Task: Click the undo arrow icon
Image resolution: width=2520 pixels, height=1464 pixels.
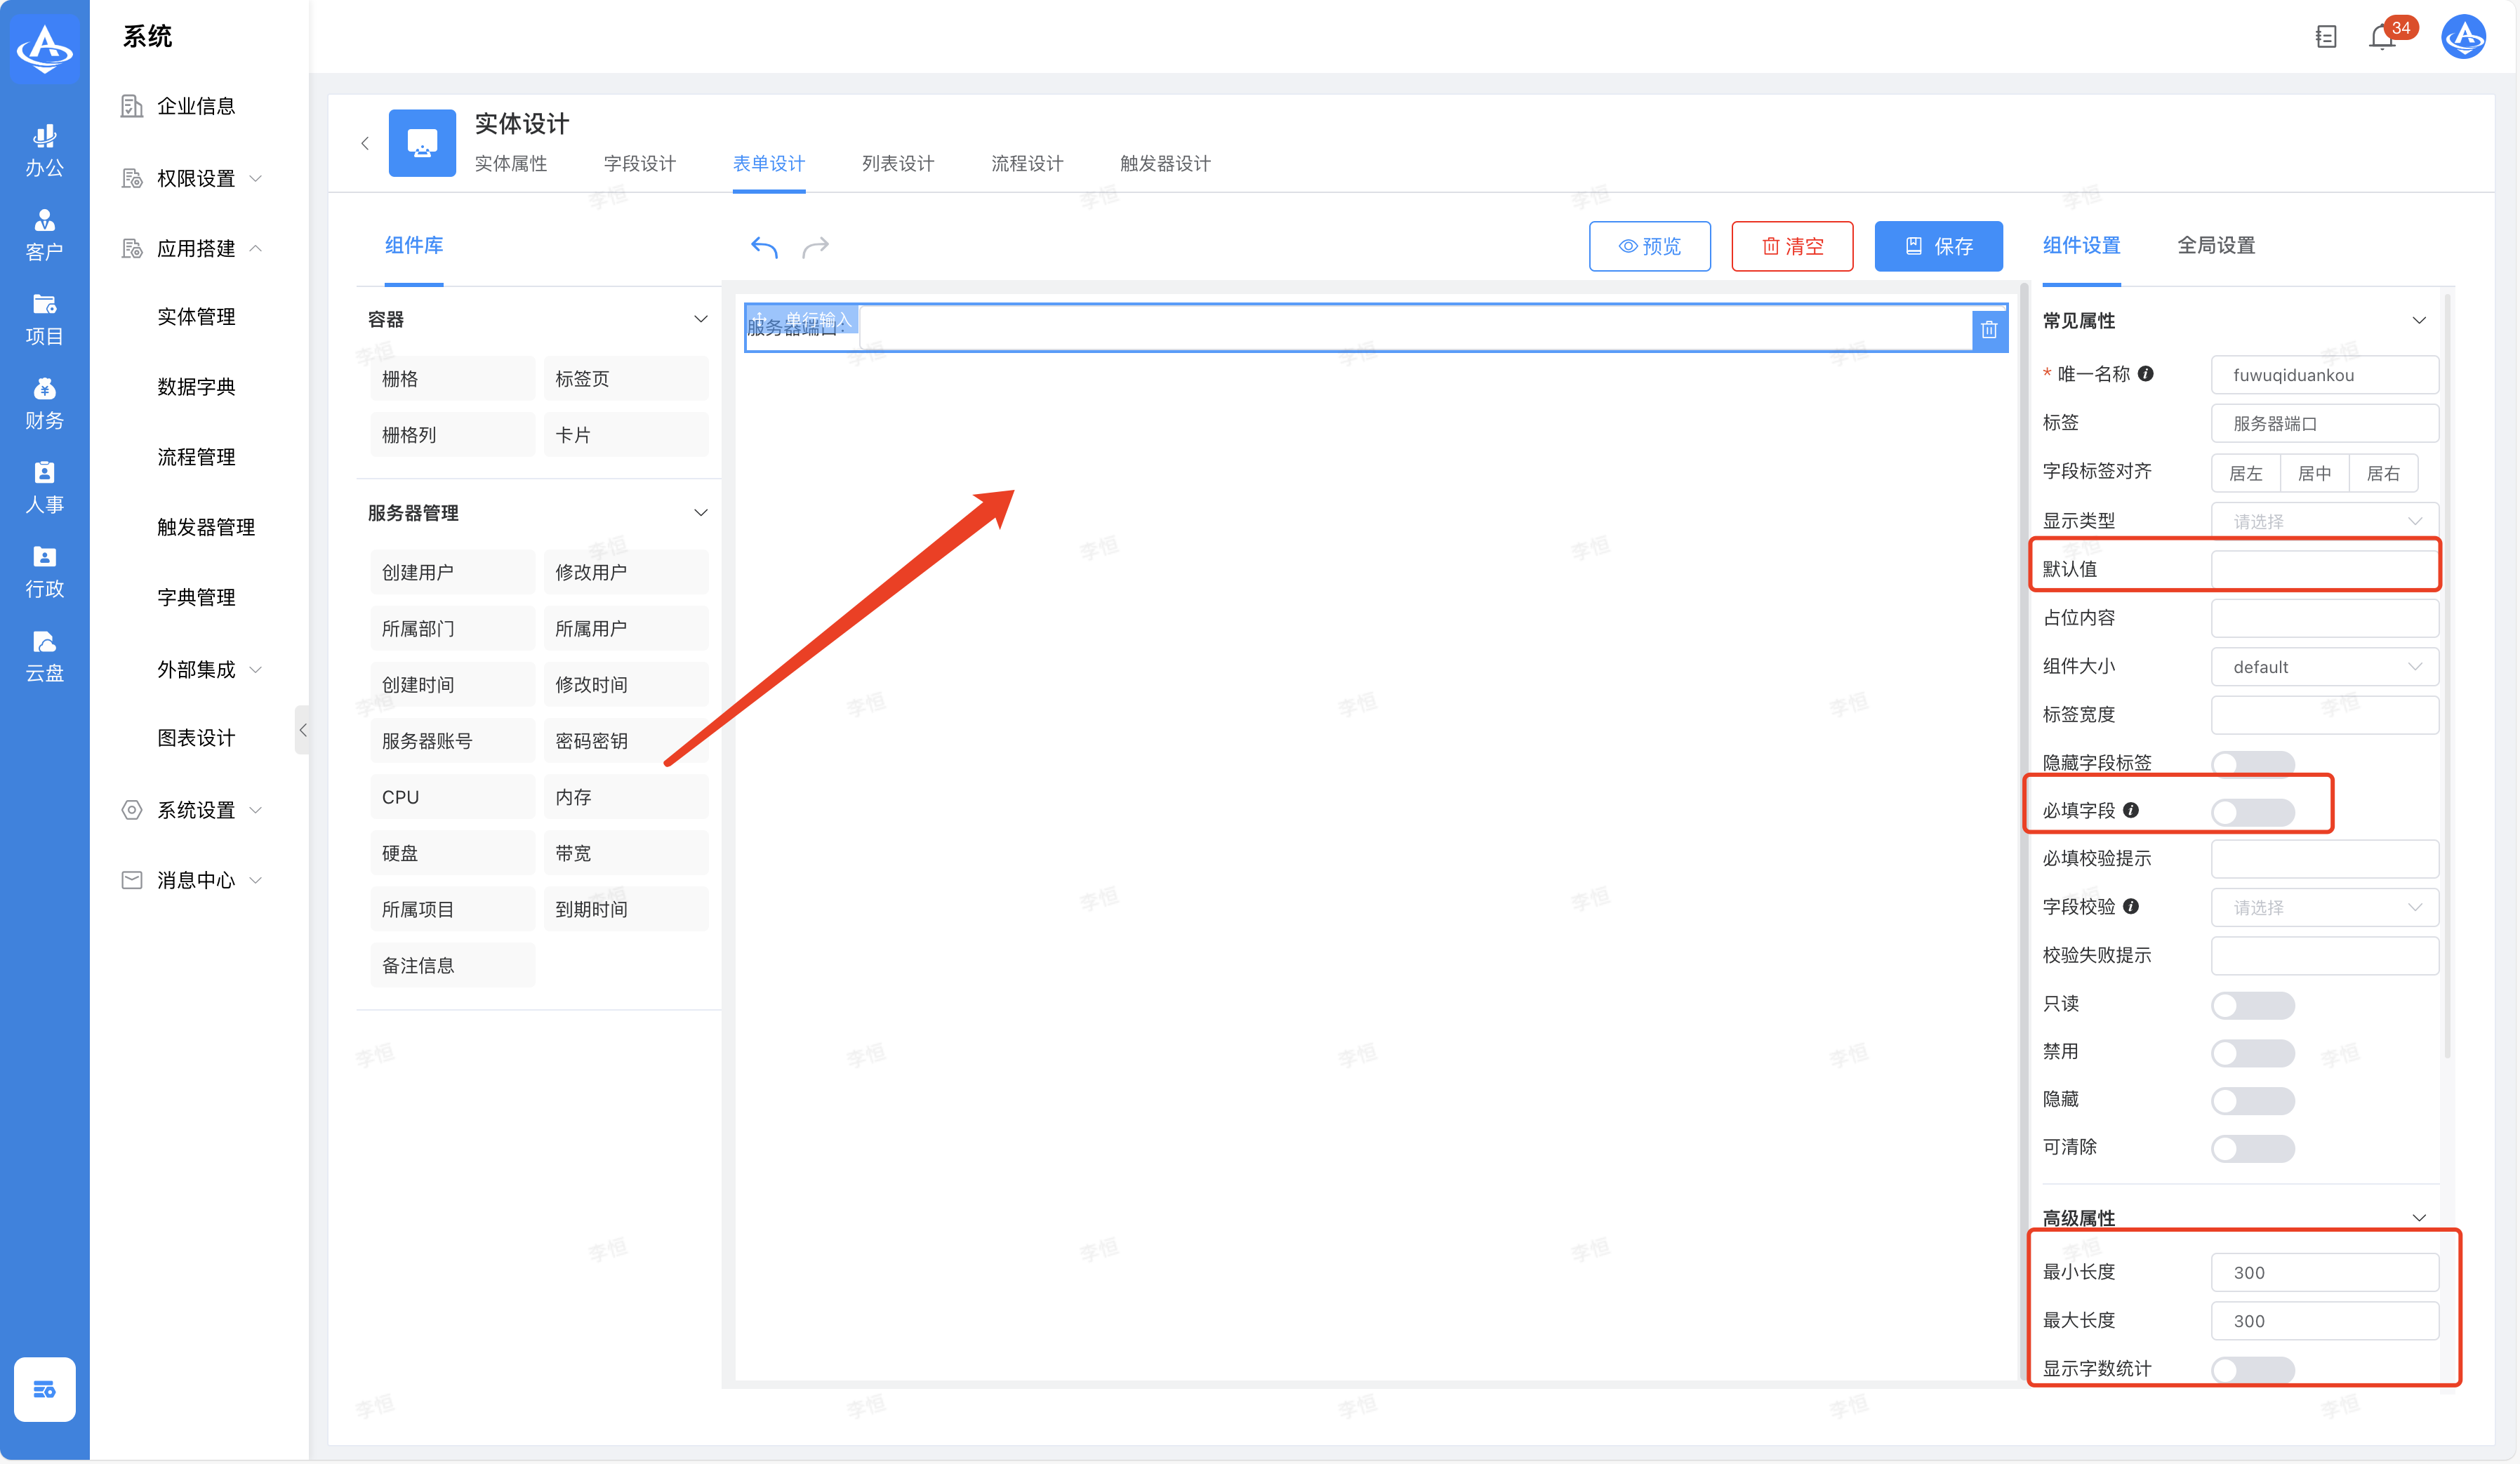Action: click(x=764, y=246)
